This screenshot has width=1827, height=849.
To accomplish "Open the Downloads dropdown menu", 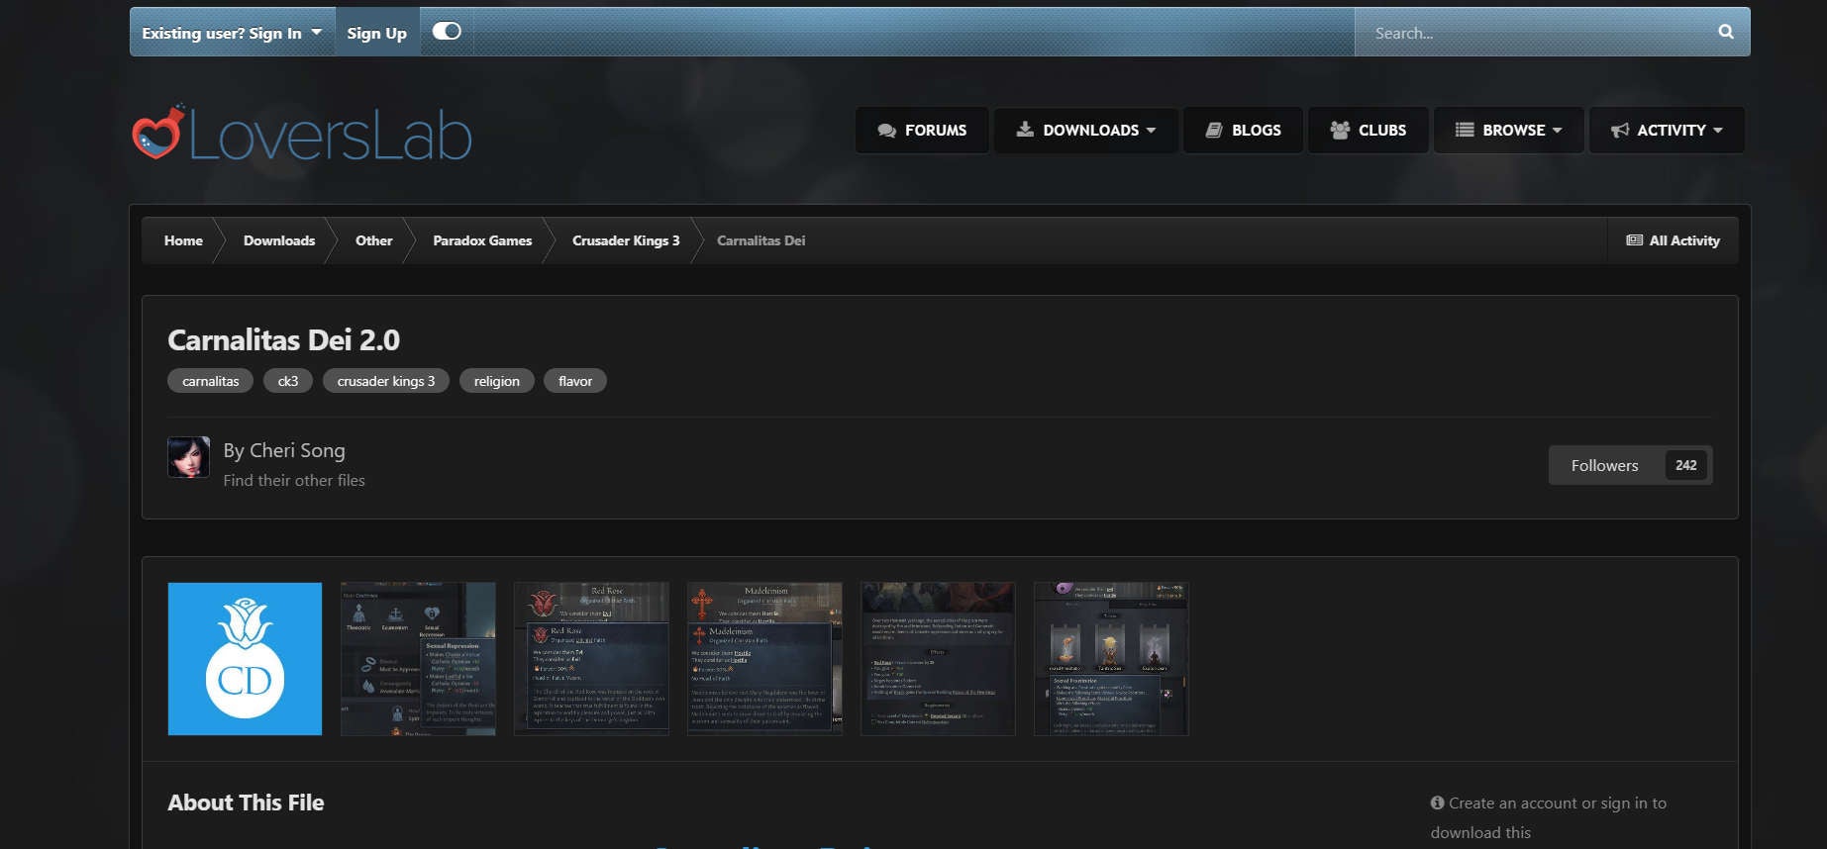I will click(1086, 131).
